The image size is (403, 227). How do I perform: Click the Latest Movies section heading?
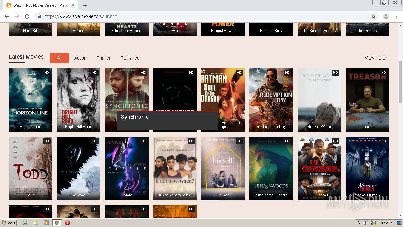pyautogui.click(x=26, y=57)
